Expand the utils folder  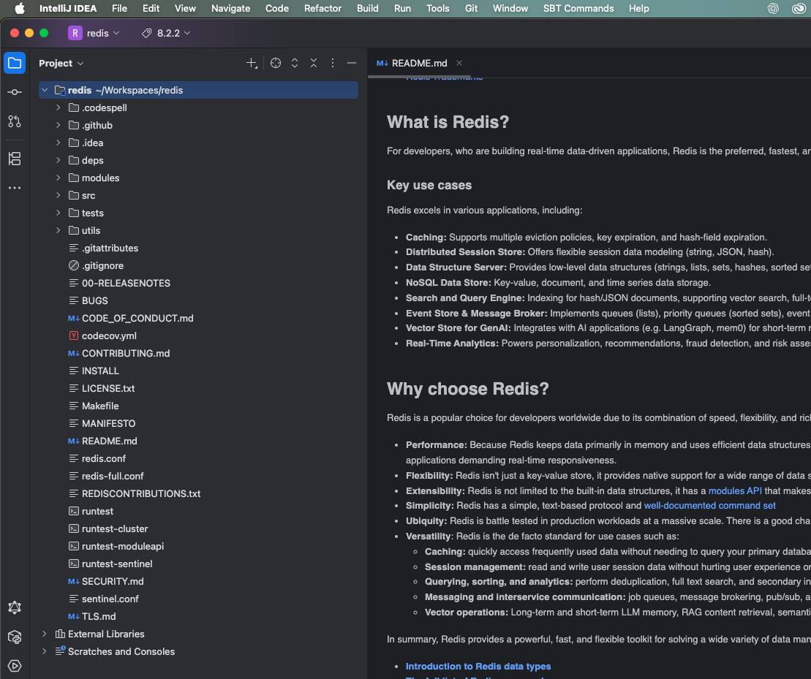tap(59, 230)
